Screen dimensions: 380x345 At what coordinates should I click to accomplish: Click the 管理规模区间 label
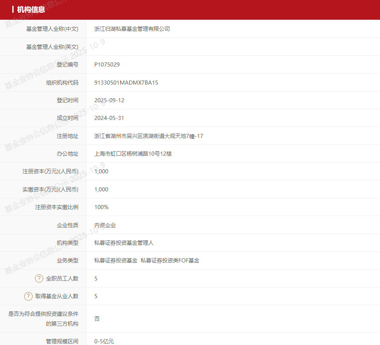click(62, 341)
